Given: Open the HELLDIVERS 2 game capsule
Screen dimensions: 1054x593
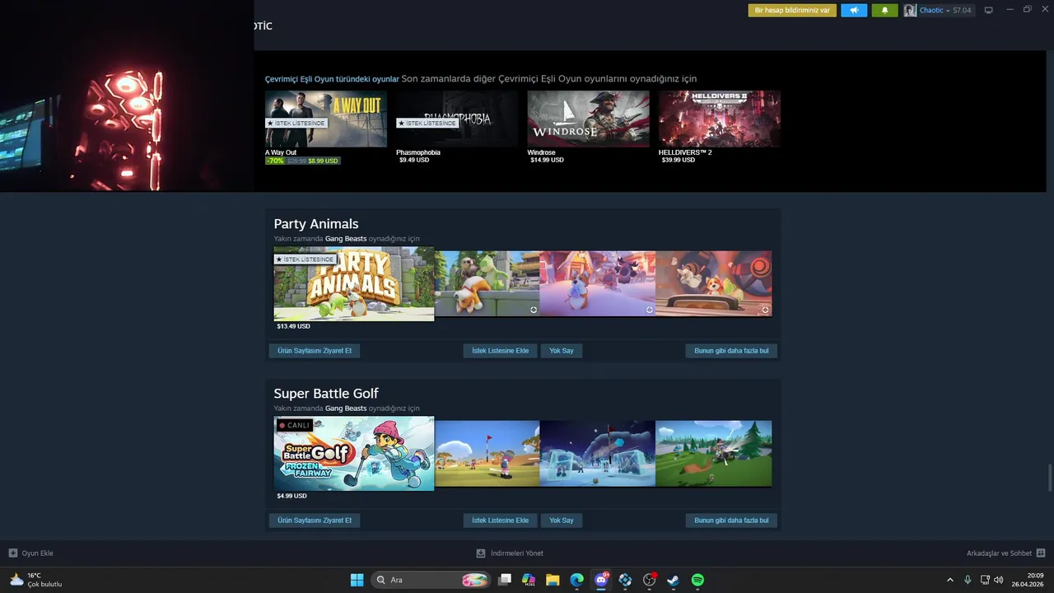Looking at the screenshot, I should pyautogui.click(x=720, y=119).
